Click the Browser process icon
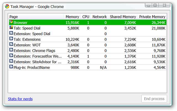 (11, 22)
